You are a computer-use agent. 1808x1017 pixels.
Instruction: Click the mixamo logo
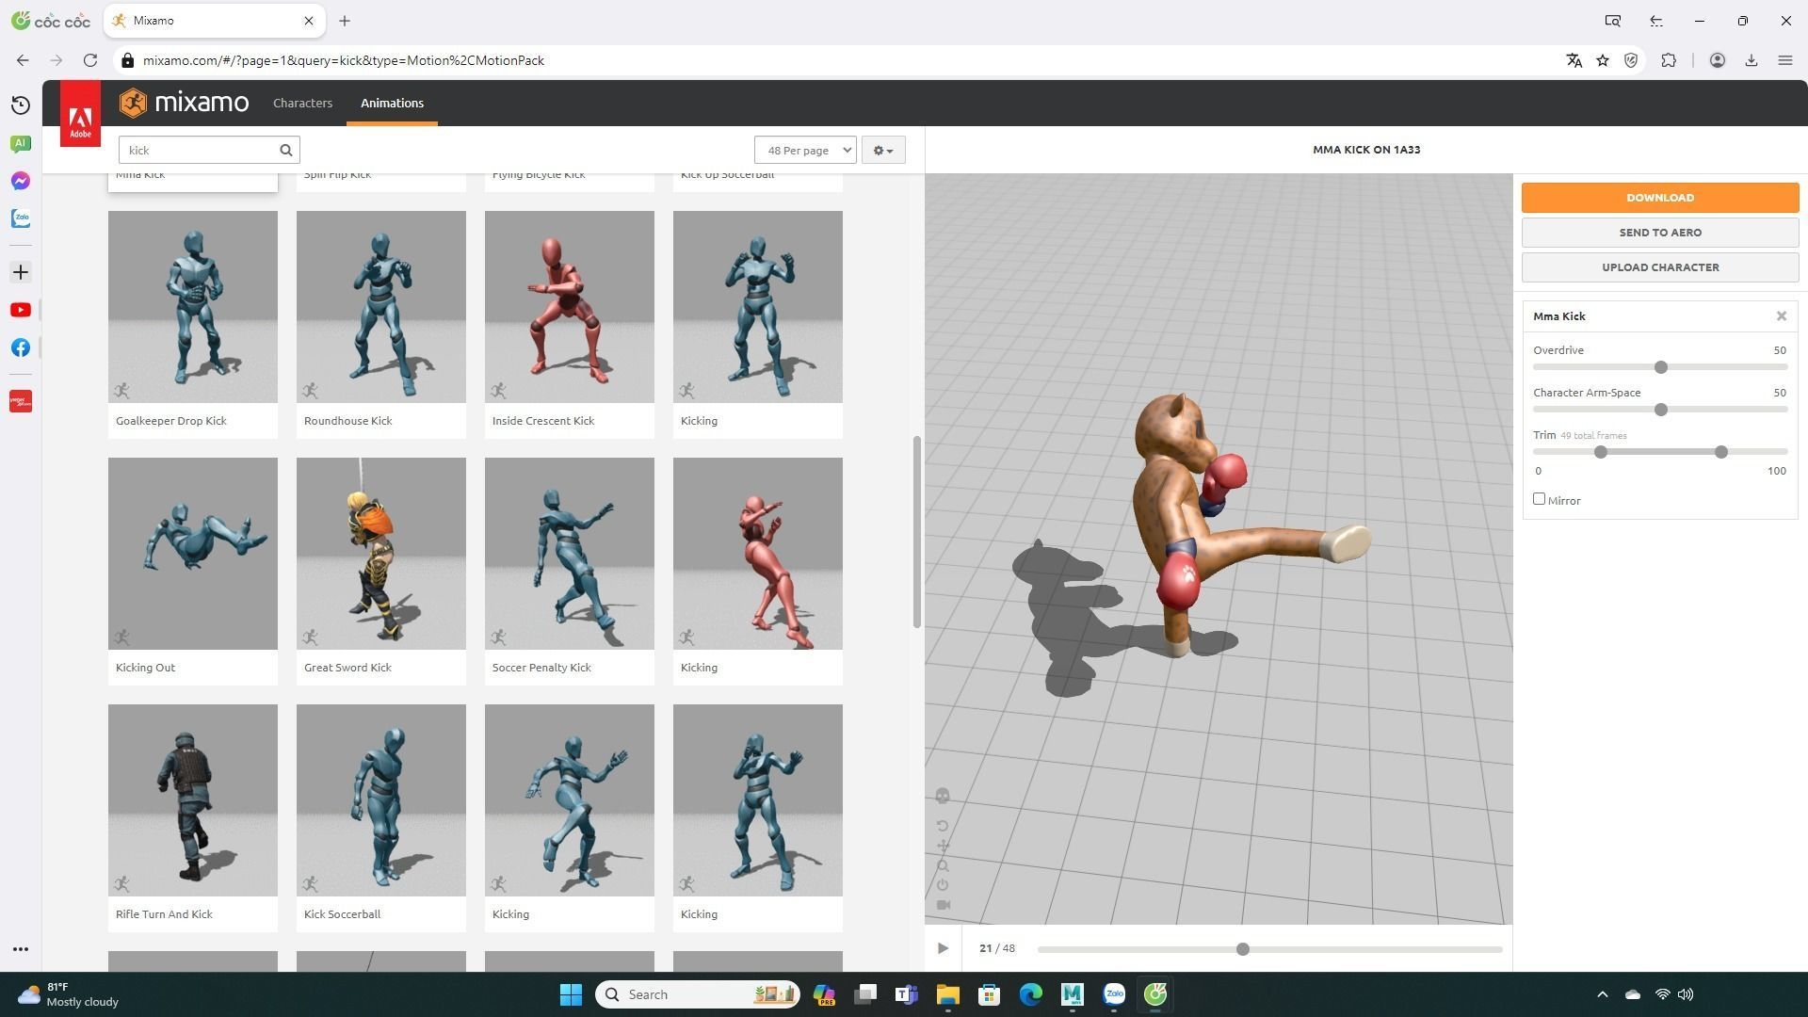click(185, 103)
